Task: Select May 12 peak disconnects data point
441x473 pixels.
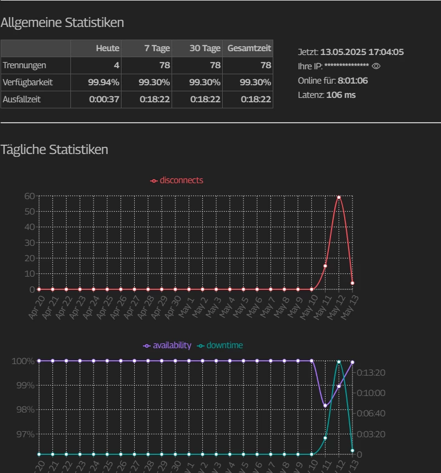Action: pyautogui.click(x=339, y=197)
